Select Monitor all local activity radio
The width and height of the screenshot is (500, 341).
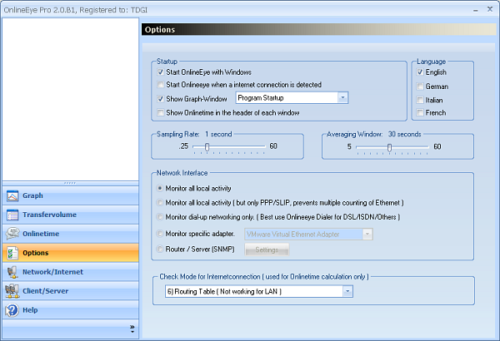160,189
